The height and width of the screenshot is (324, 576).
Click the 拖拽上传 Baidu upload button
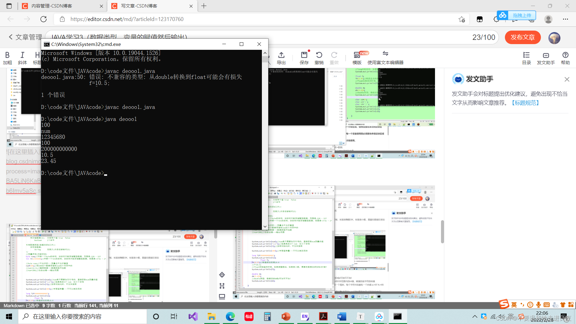pos(516,15)
